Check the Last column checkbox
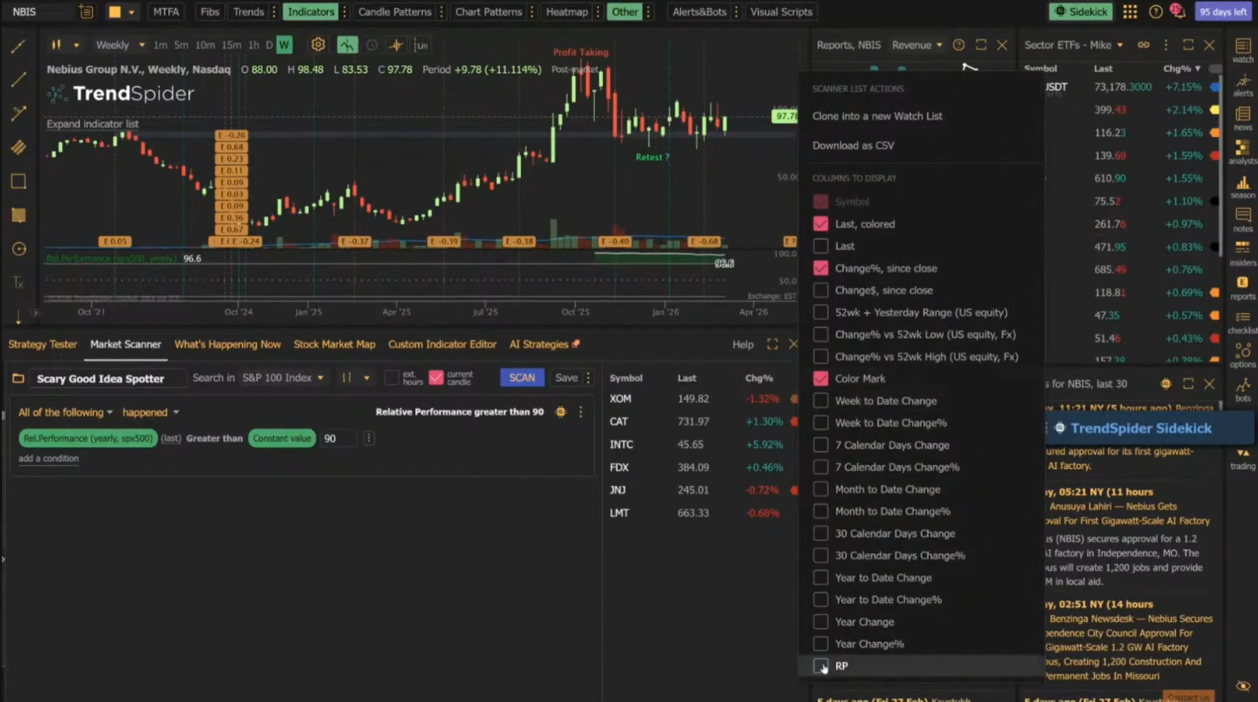The image size is (1258, 702). pyautogui.click(x=820, y=246)
